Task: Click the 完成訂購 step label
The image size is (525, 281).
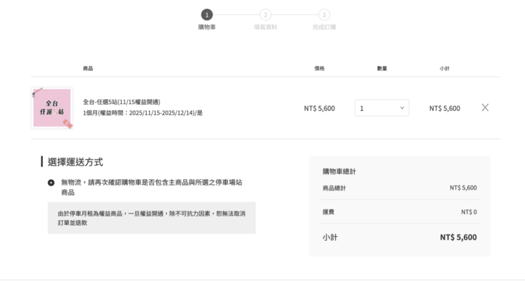Action: pos(324,27)
